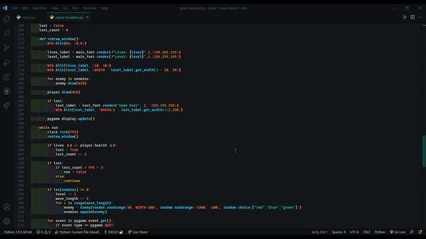Open the View menu

55,8
